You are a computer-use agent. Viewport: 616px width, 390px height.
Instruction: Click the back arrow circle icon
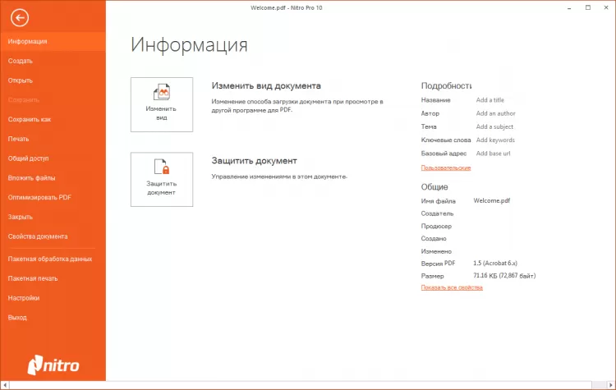tap(20, 18)
